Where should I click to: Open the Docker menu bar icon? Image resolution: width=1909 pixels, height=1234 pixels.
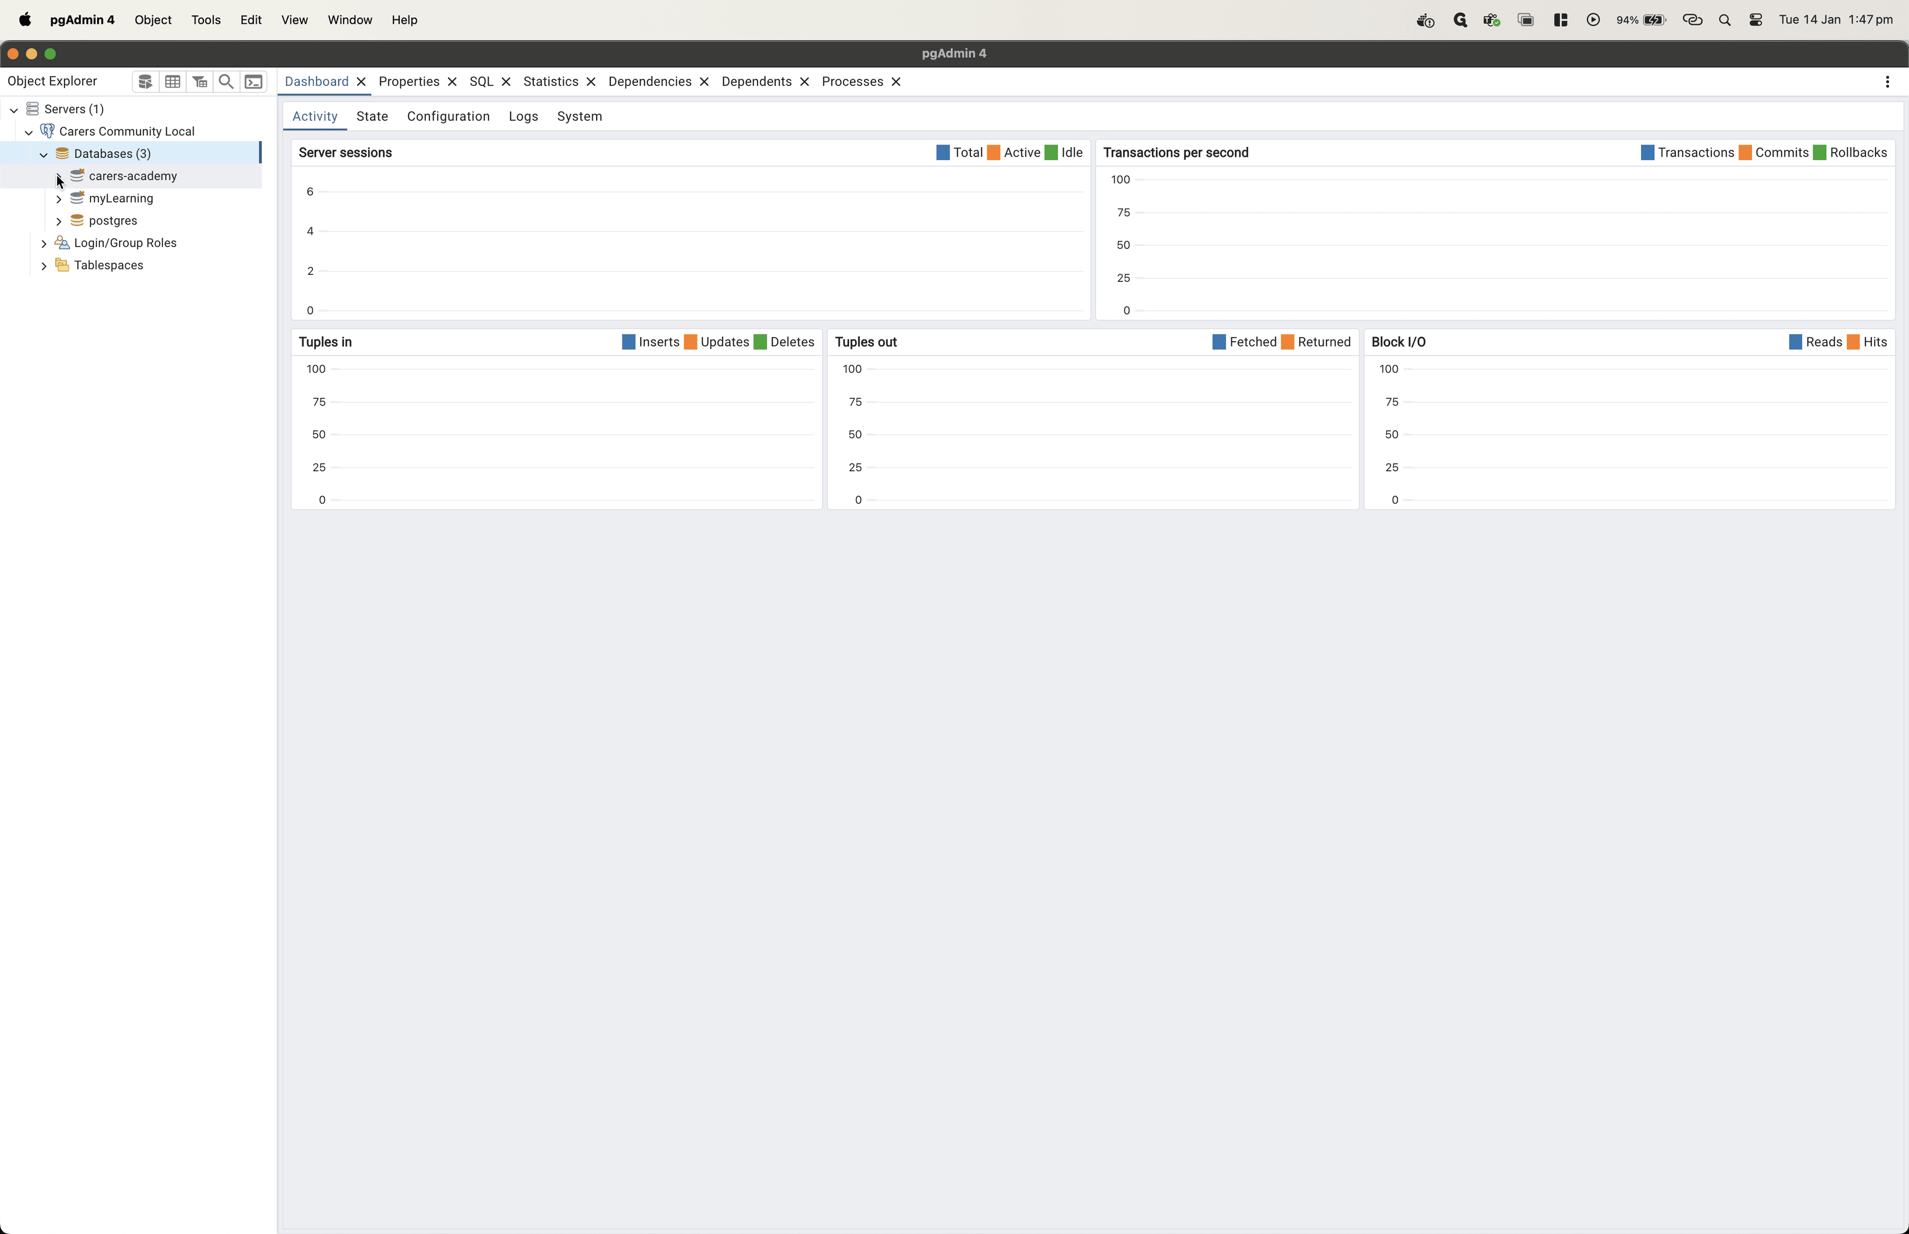[x=1425, y=20]
